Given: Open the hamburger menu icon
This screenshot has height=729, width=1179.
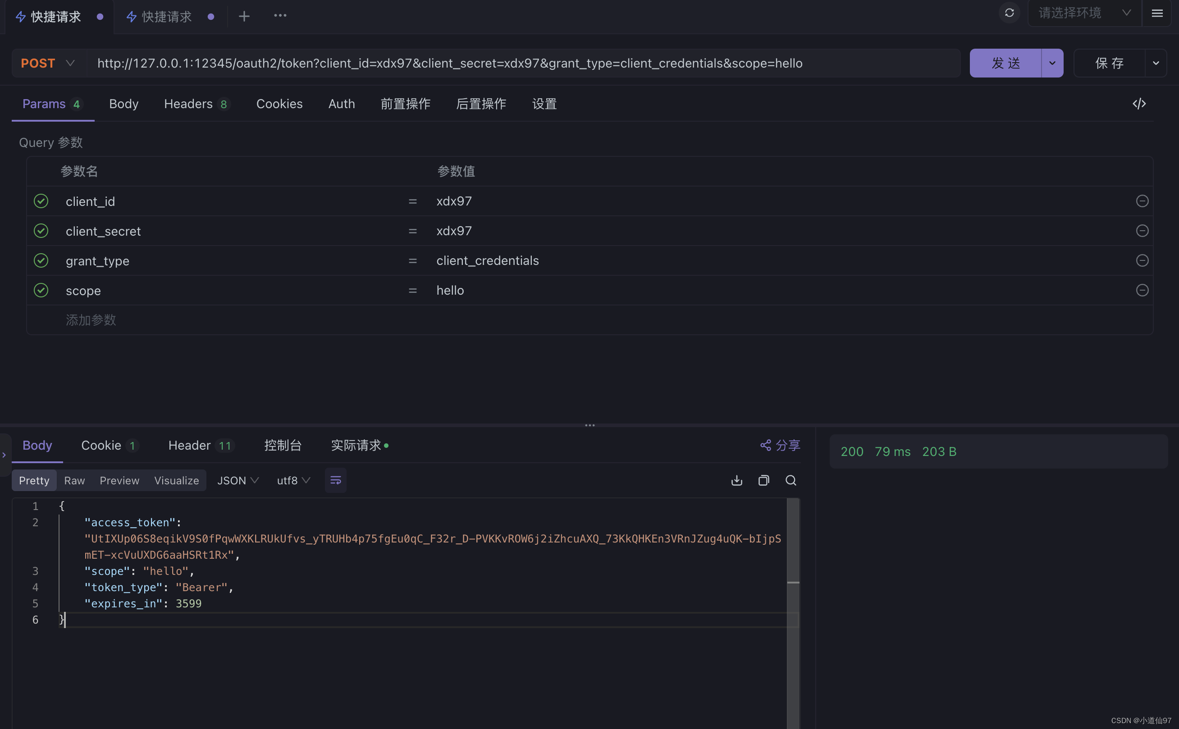Looking at the screenshot, I should tap(1157, 13).
